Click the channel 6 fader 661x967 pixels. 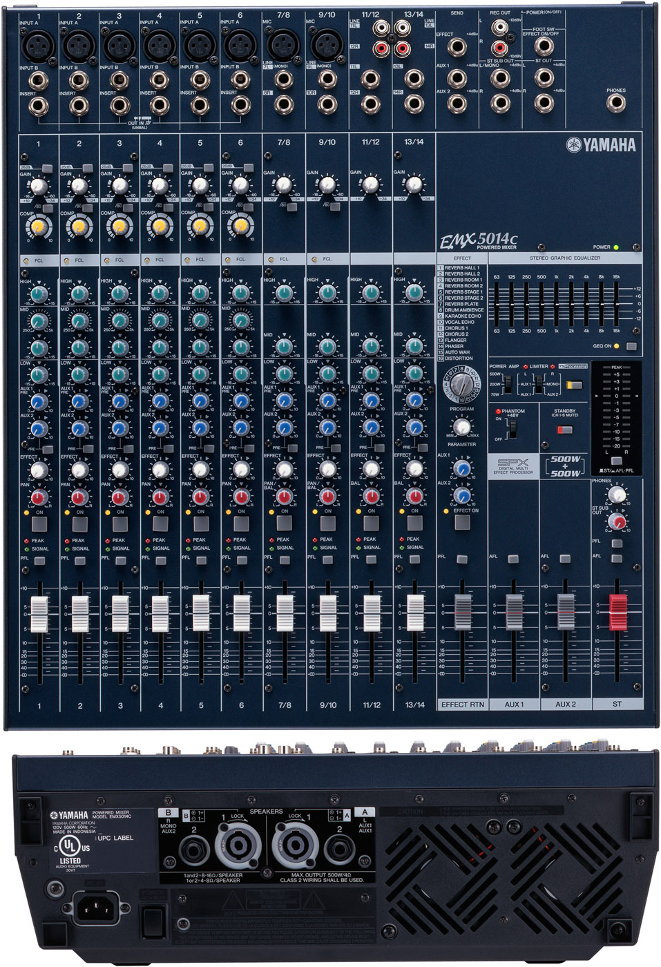241,614
